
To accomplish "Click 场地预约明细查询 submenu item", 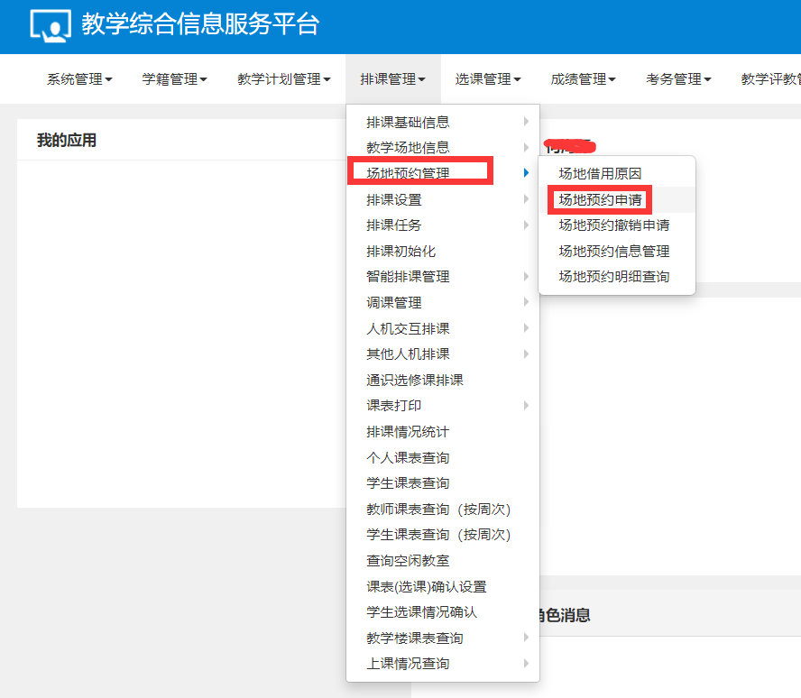I will 613,277.
